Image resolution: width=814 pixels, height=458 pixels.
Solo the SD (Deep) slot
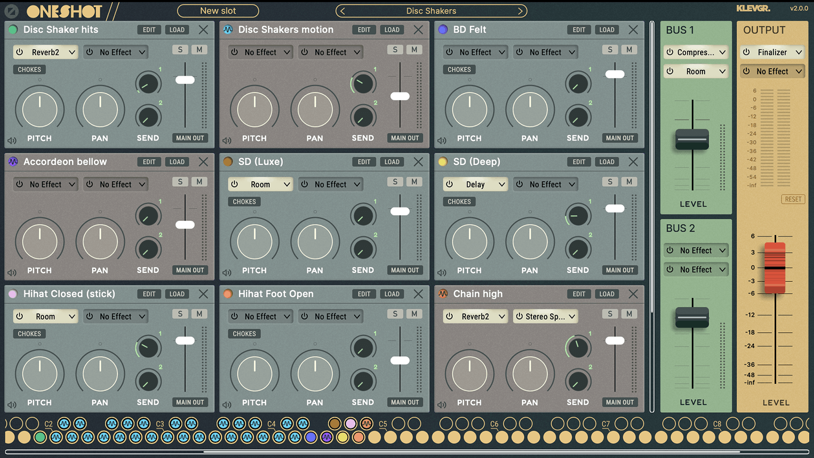tap(610, 182)
